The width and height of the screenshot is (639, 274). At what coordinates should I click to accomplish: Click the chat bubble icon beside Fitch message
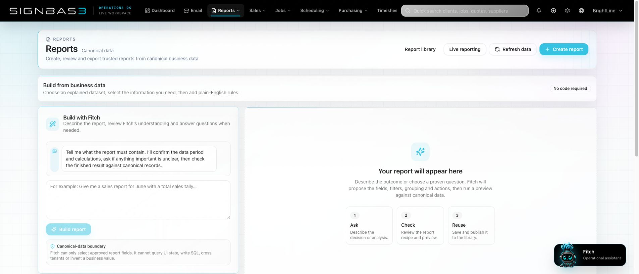[55, 152]
